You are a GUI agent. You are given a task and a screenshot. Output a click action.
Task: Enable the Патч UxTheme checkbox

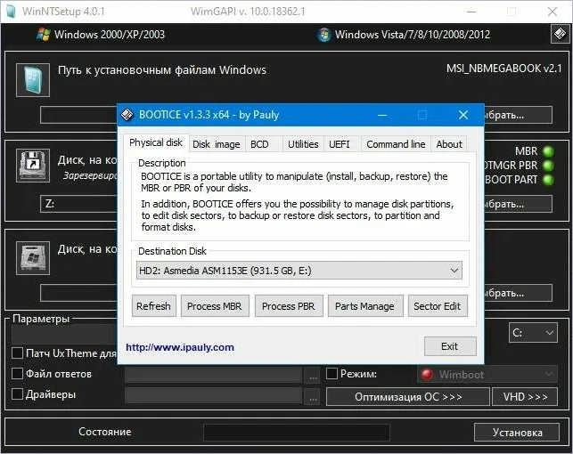pyautogui.click(x=17, y=354)
